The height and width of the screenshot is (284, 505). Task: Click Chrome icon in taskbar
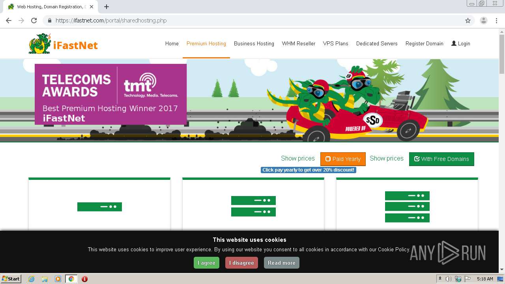click(x=71, y=279)
